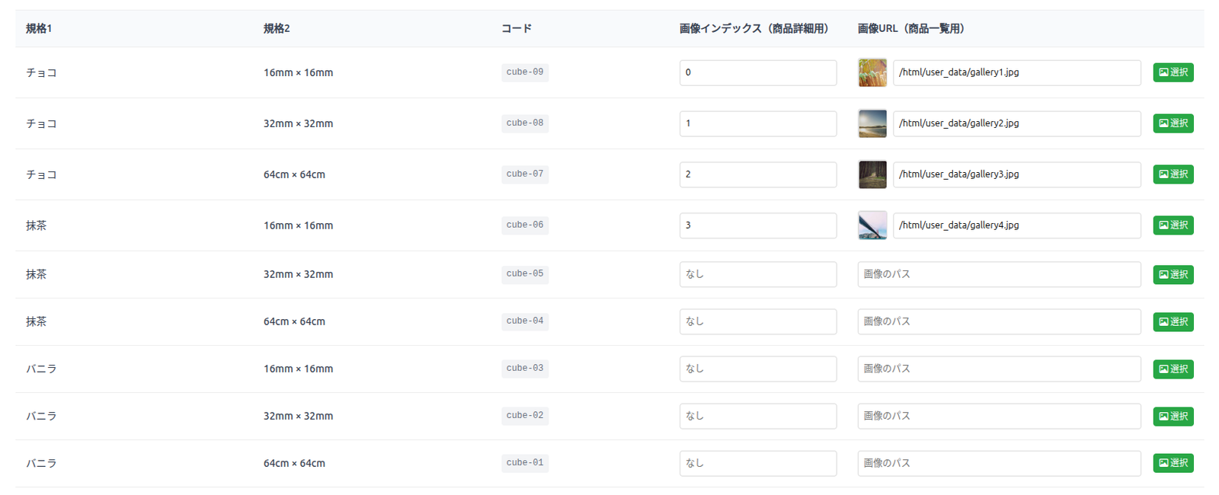Focus image index field for cube-07
1219x495 pixels.
pos(758,174)
